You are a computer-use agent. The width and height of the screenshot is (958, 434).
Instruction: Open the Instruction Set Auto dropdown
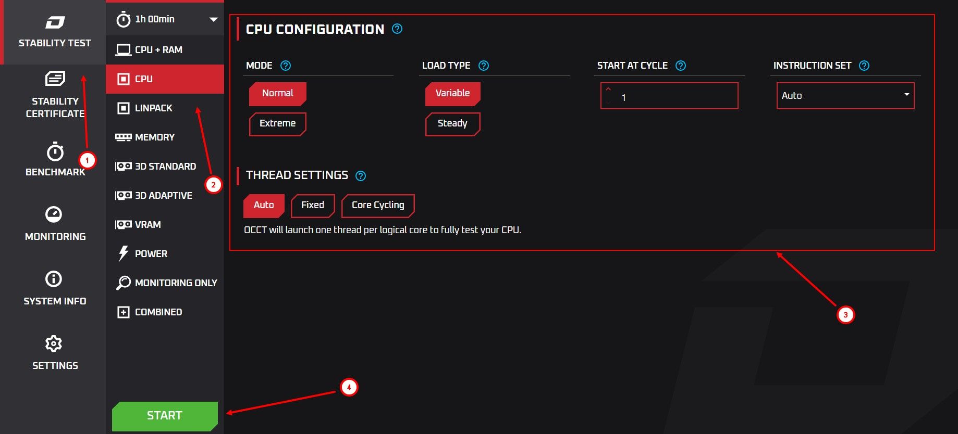point(845,96)
